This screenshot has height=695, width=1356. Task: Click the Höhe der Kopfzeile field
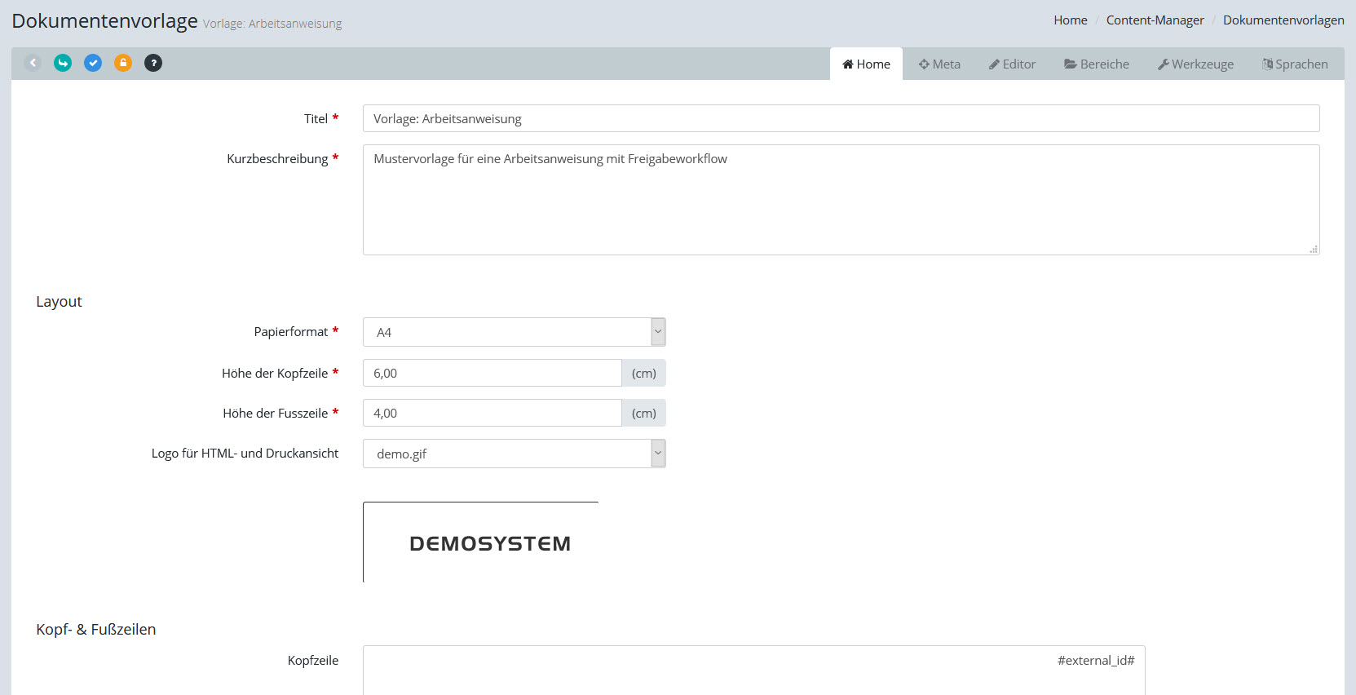[492, 373]
